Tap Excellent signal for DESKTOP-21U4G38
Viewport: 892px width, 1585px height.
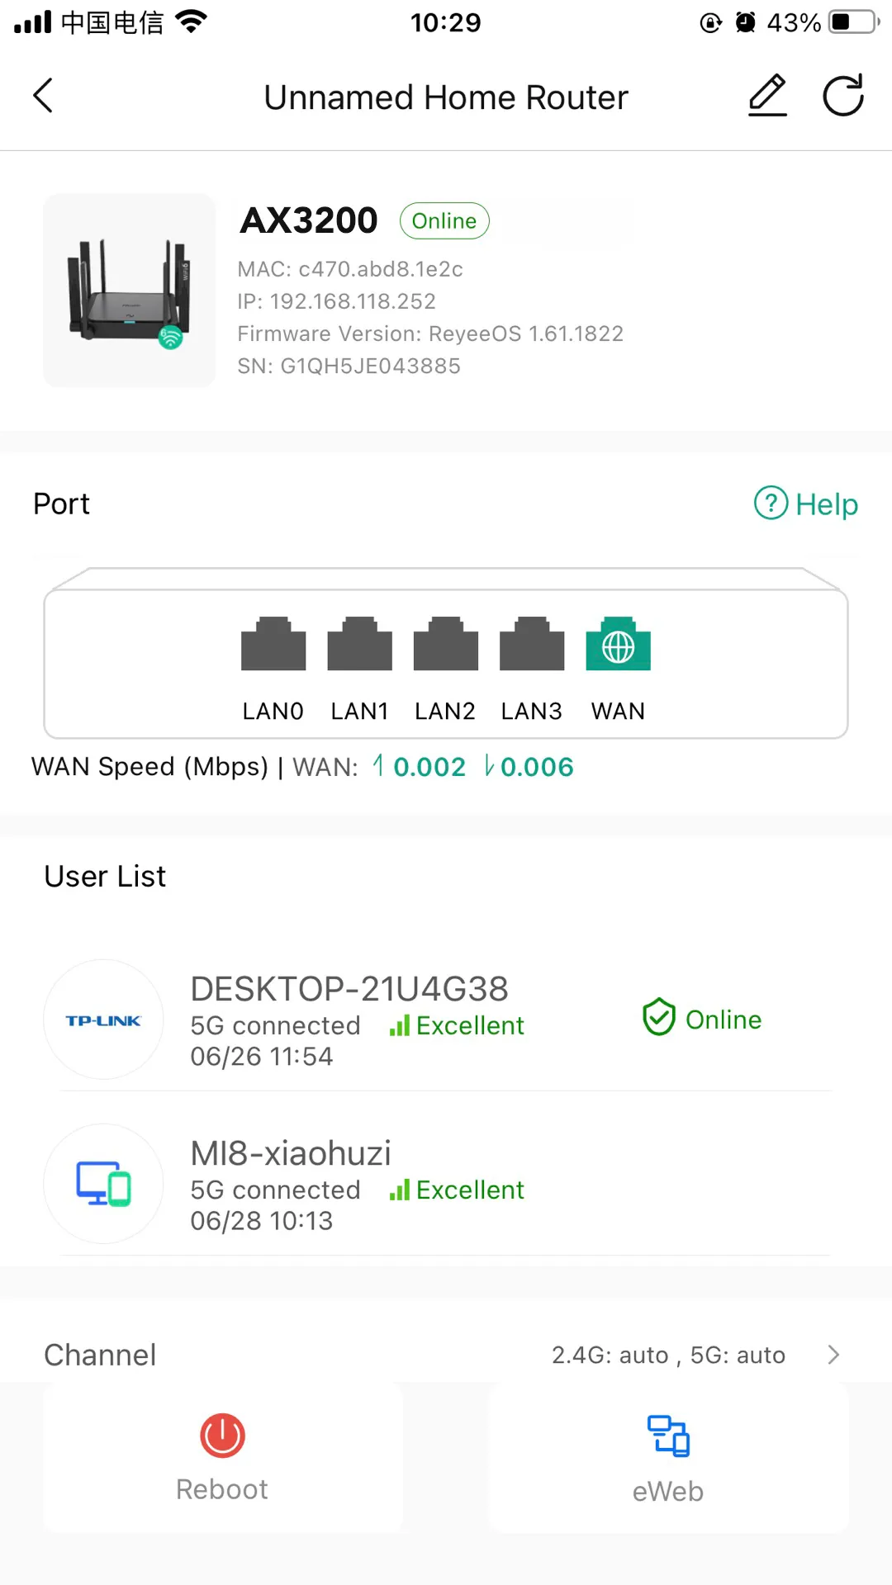457,1025
